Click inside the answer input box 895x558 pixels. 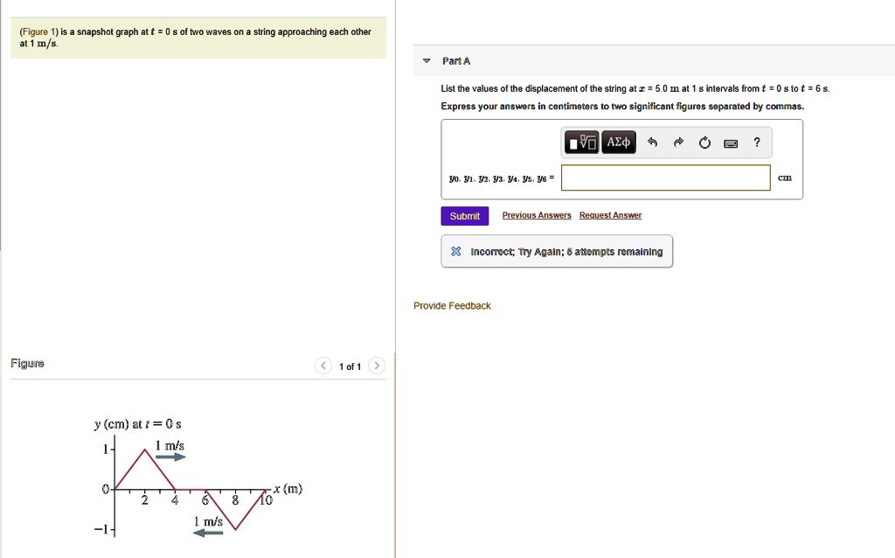click(664, 178)
